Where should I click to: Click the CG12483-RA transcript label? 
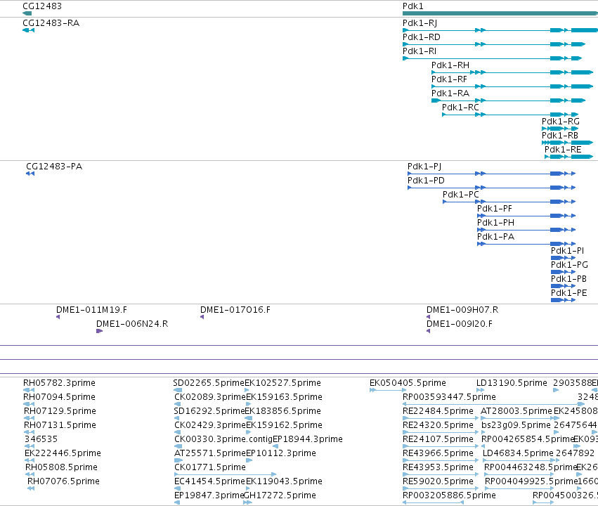coord(51,23)
